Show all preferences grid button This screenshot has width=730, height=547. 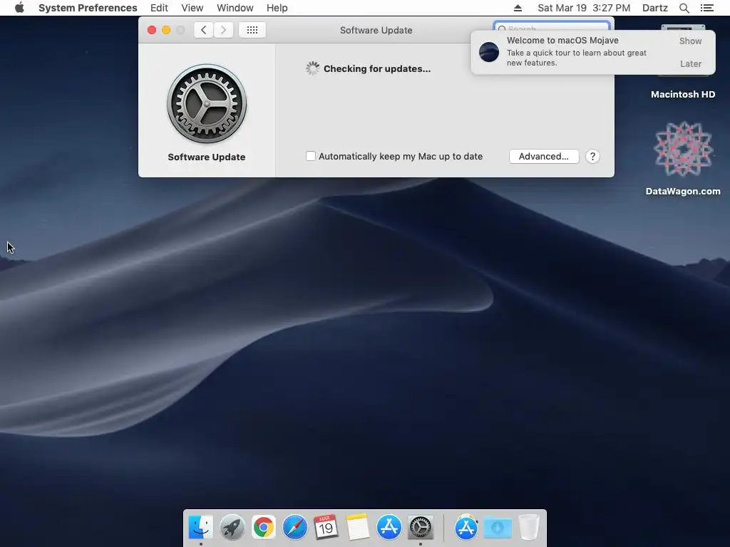252,30
